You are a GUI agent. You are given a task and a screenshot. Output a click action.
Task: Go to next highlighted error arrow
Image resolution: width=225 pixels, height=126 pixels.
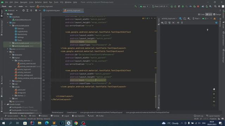pyautogui.click(x=155, y=18)
